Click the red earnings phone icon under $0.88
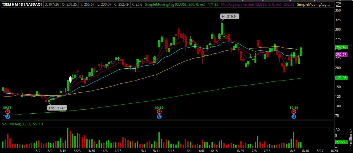 pos(294,112)
